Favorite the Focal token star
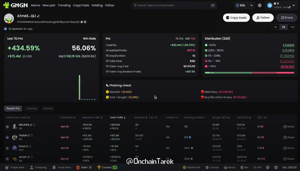Viewport: 300px width, 171px height. coord(7,148)
